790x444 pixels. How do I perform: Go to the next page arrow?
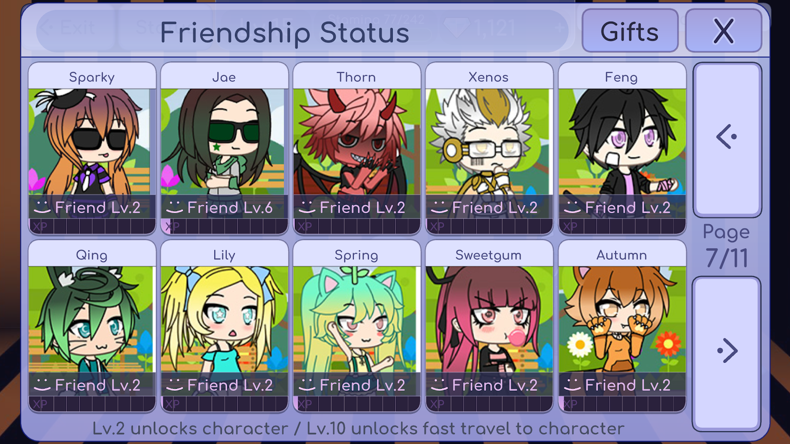pyautogui.click(x=727, y=353)
